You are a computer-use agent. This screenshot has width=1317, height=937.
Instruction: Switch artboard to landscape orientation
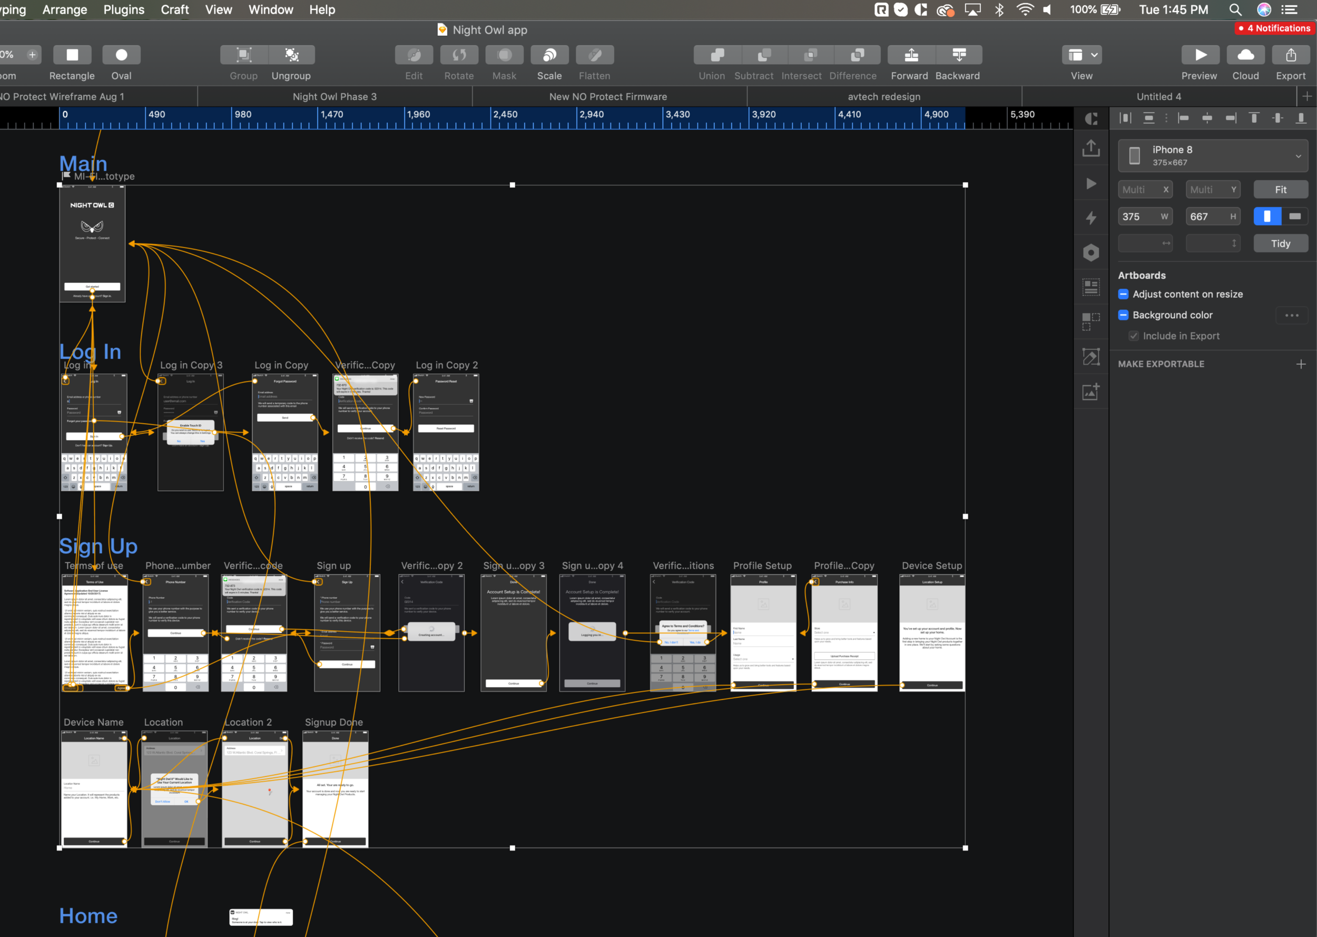click(1294, 217)
